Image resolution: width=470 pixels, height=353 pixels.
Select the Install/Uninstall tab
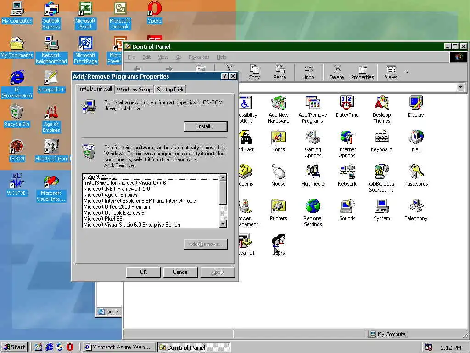coord(95,89)
